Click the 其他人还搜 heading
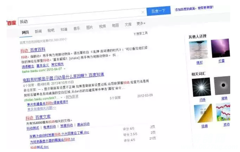This screenshot has height=152, width=240. tap(197, 36)
